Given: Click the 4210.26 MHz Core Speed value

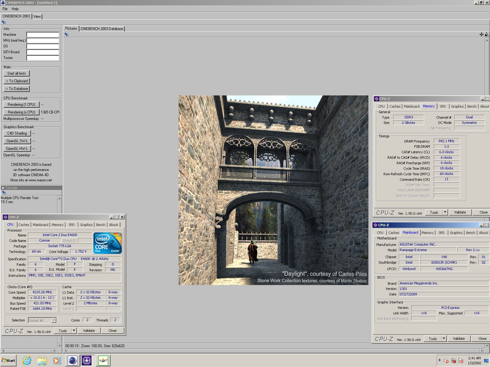Looking at the screenshot, I should click(42, 292).
